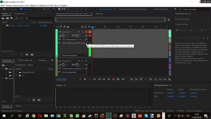211x119 pixels.
Task: Expand the Новый том (E:) drive
Action: (16, 72)
